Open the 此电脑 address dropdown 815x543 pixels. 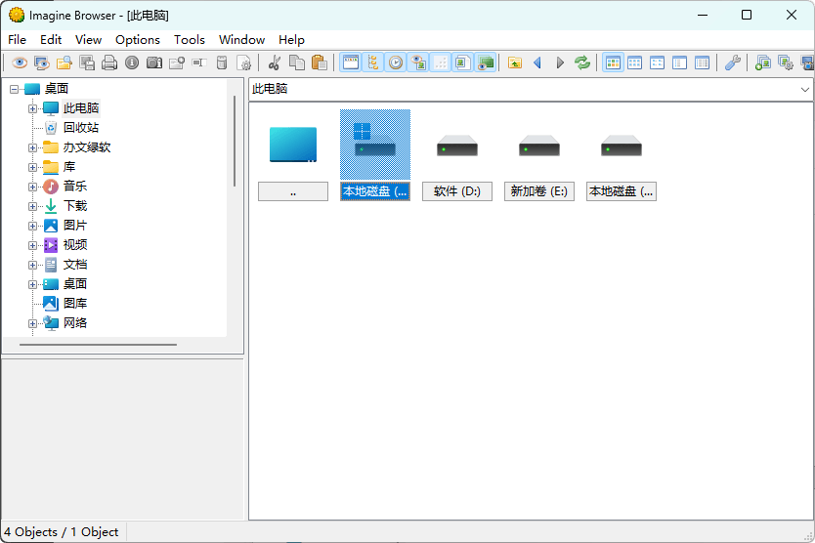(804, 90)
